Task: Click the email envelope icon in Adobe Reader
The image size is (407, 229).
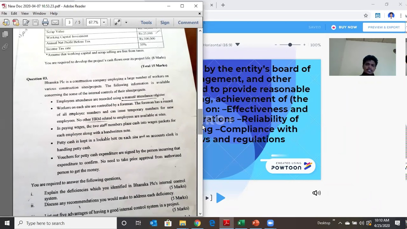Action: coord(55,22)
